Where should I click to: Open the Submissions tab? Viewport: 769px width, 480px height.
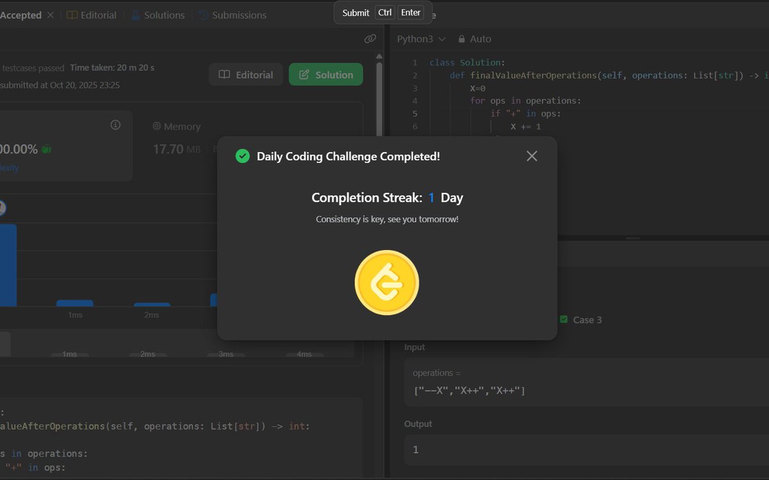tap(232, 15)
